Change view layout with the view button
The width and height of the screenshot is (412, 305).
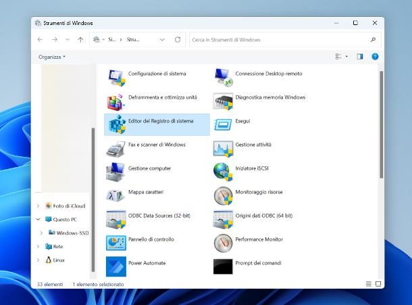tap(338, 57)
